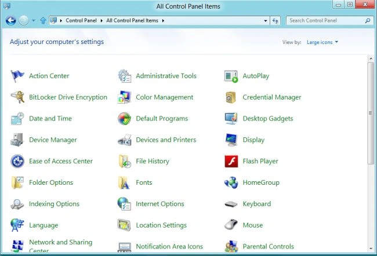Open the Indexing Options magnifier icon
This screenshot has width=377, height=256.
pyautogui.click(x=17, y=204)
